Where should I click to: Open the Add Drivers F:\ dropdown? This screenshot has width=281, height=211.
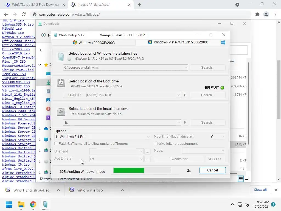pyautogui.click(x=141, y=159)
